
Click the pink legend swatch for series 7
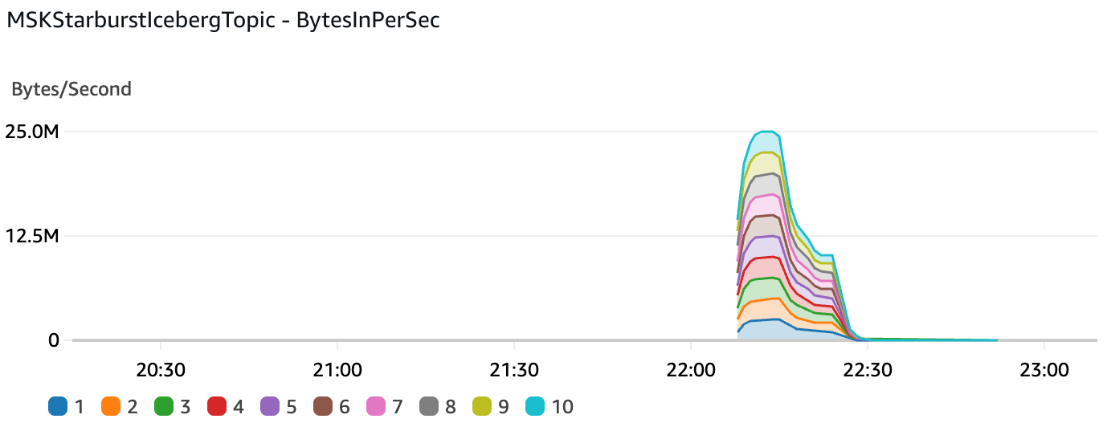click(375, 407)
